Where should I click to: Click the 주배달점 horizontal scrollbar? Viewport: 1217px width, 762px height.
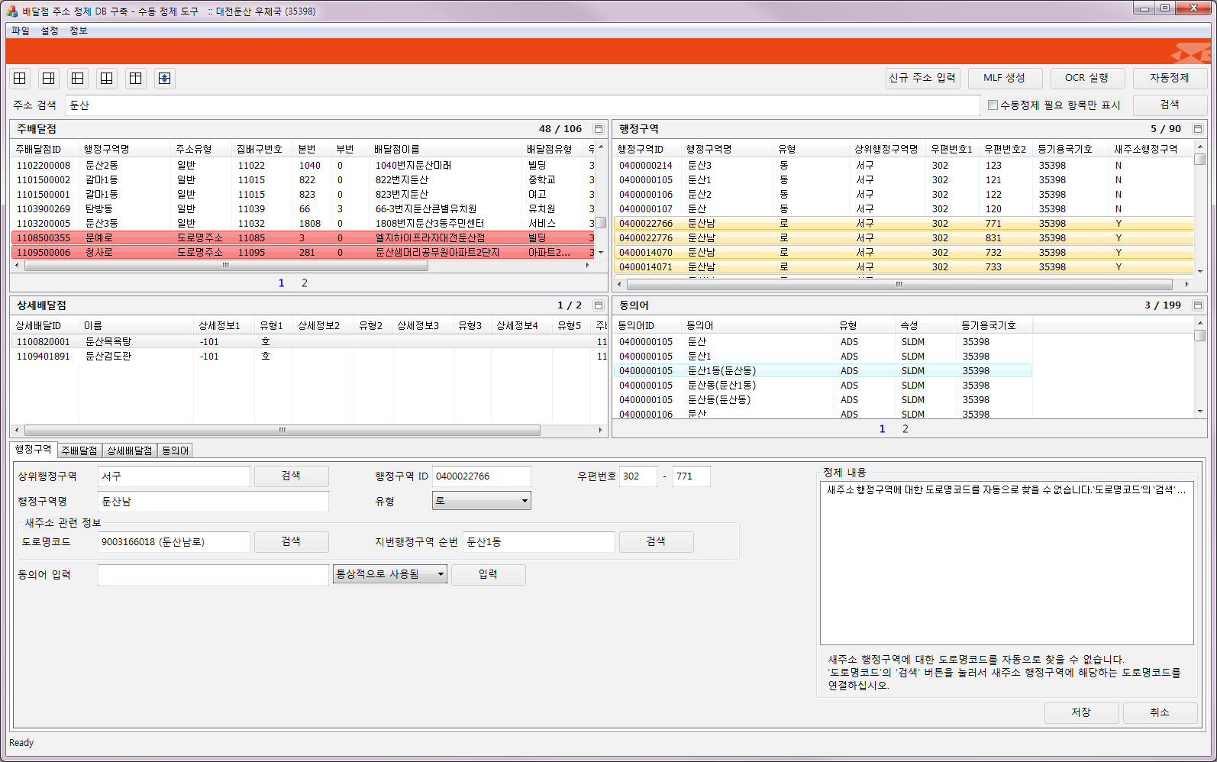pyautogui.click(x=226, y=266)
